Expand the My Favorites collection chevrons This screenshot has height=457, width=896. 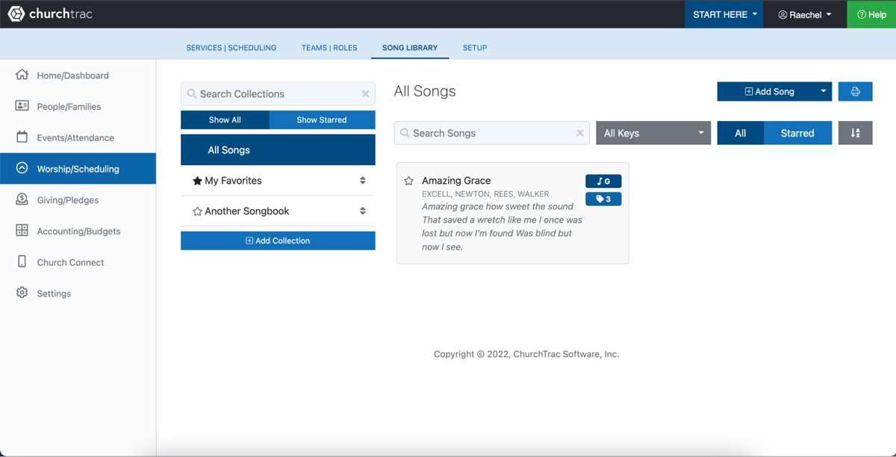click(x=363, y=181)
